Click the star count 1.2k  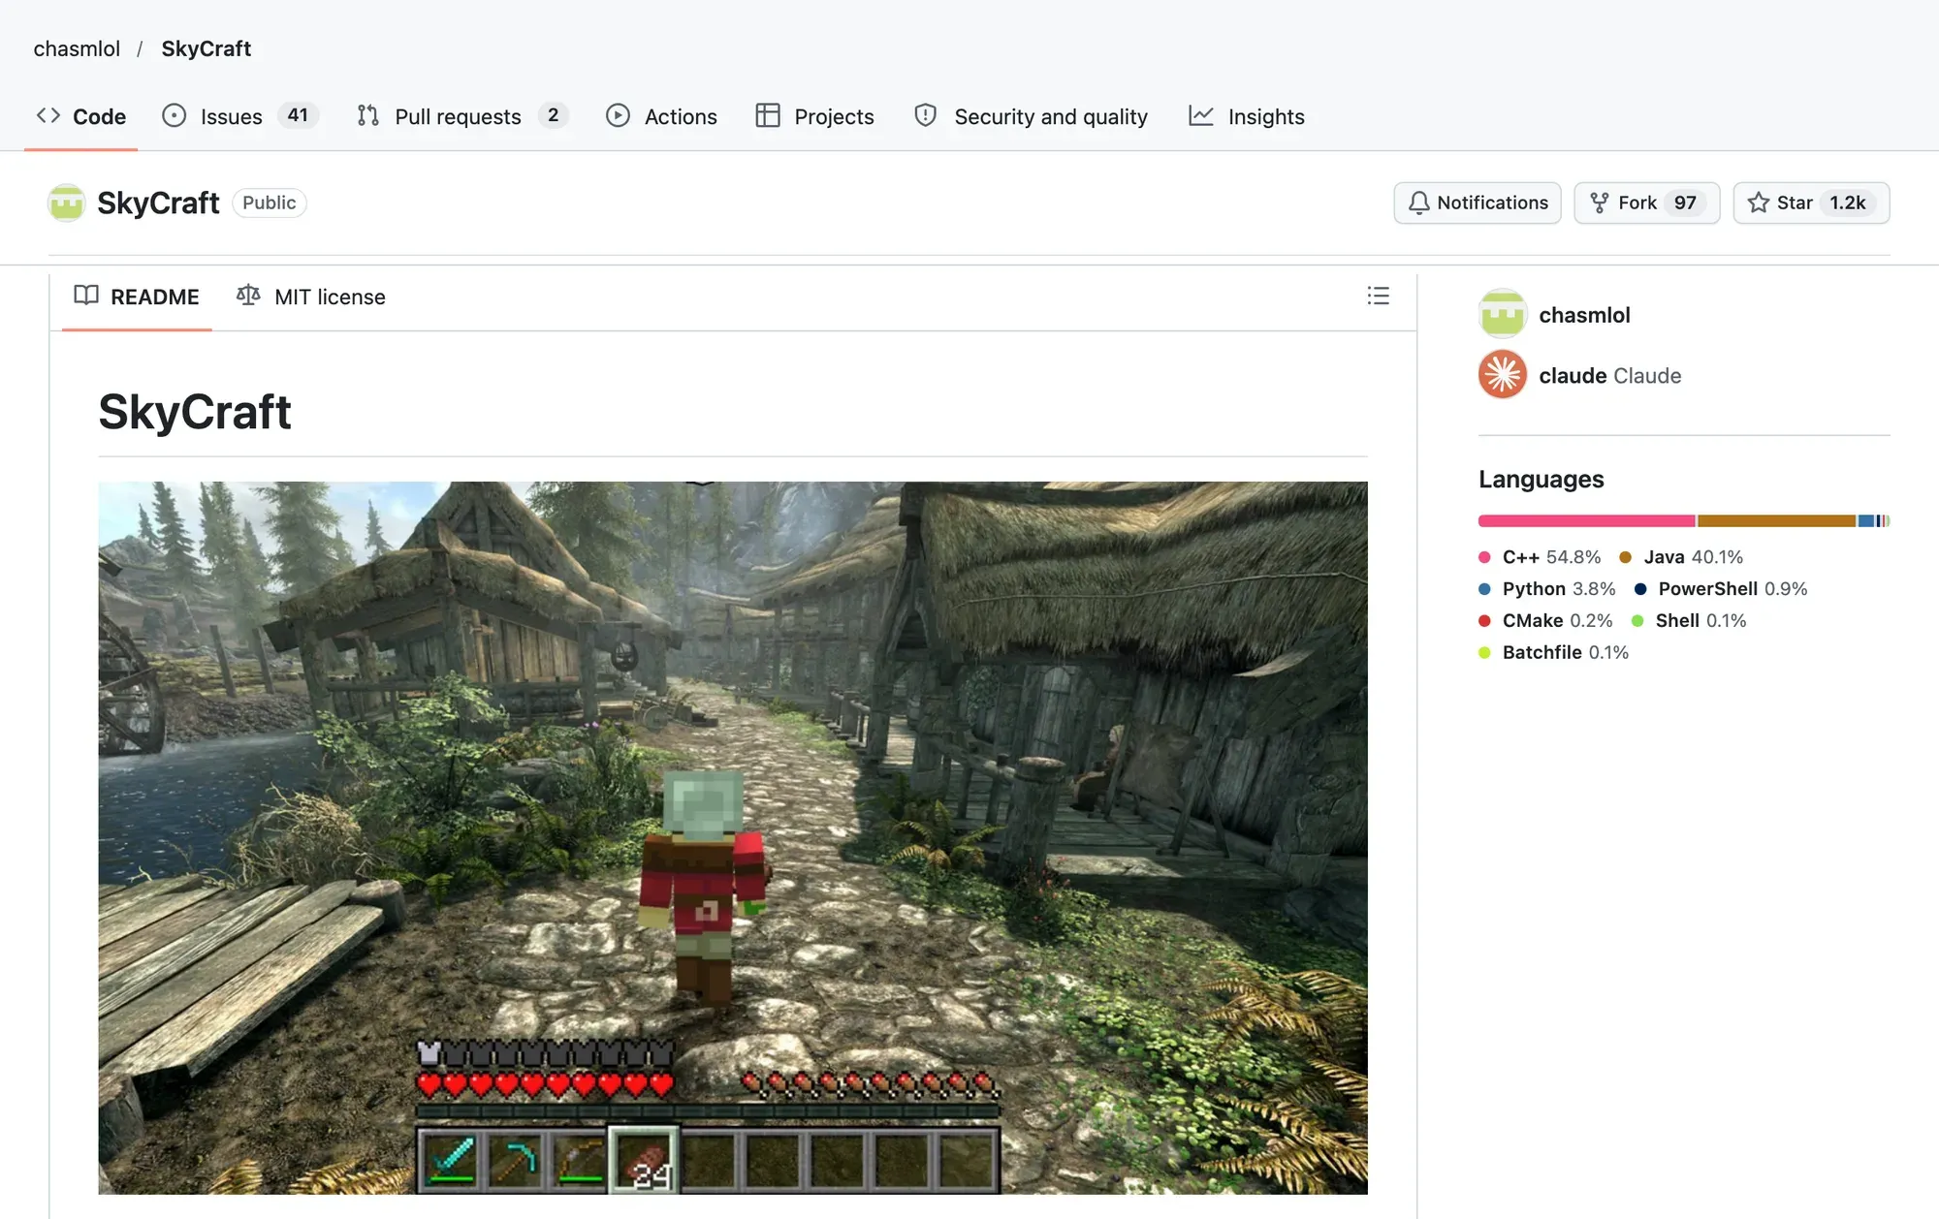[1848, 203]
